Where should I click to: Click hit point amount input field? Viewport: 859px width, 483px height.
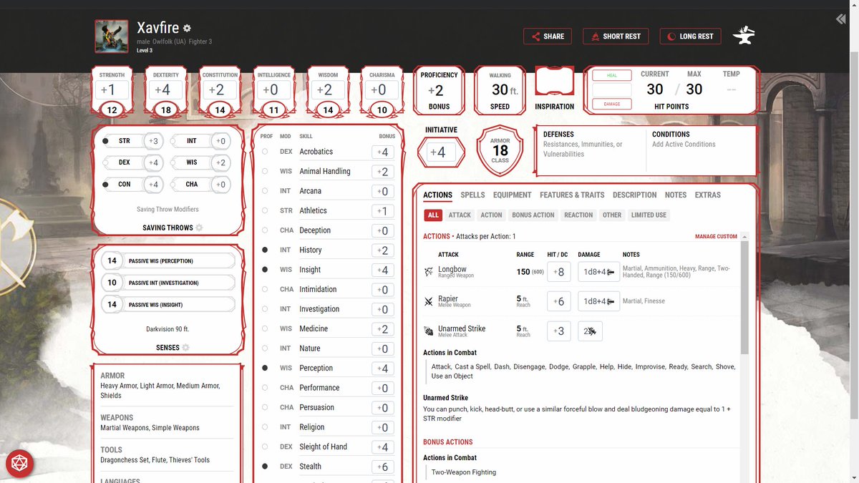[x=612, y=90]
